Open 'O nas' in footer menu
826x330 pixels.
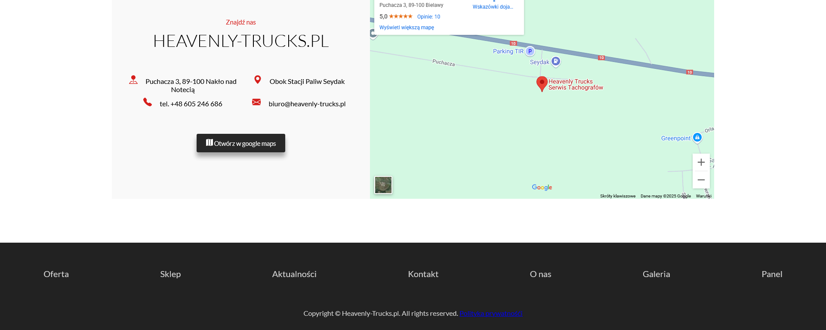click(x=540, y=274)
